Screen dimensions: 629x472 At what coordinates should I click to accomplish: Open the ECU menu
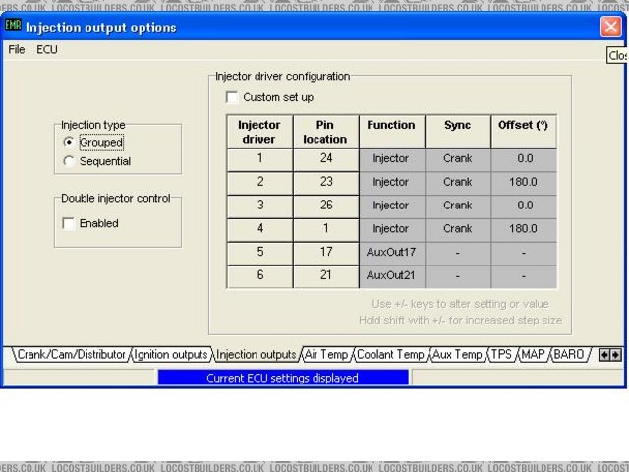pyautogui.click(x=47, y=50)
